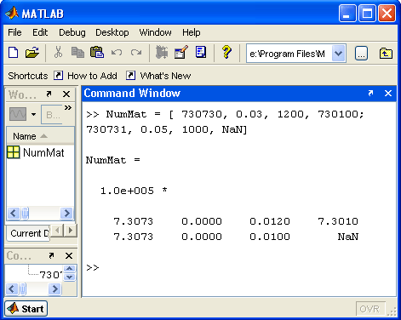Undock the Workspace panel

(49, 94)
